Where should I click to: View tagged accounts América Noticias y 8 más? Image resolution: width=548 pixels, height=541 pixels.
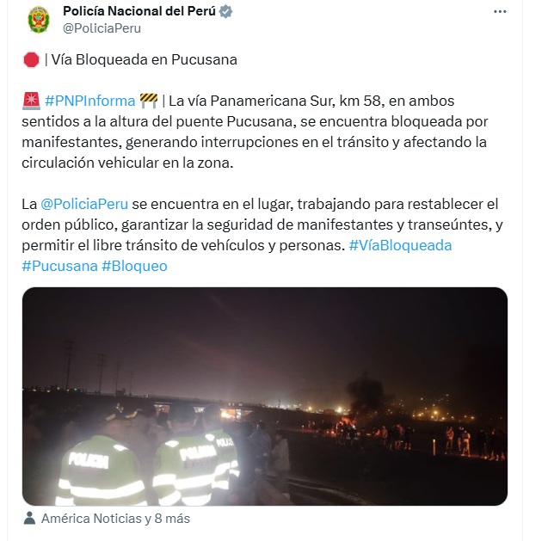115,519
